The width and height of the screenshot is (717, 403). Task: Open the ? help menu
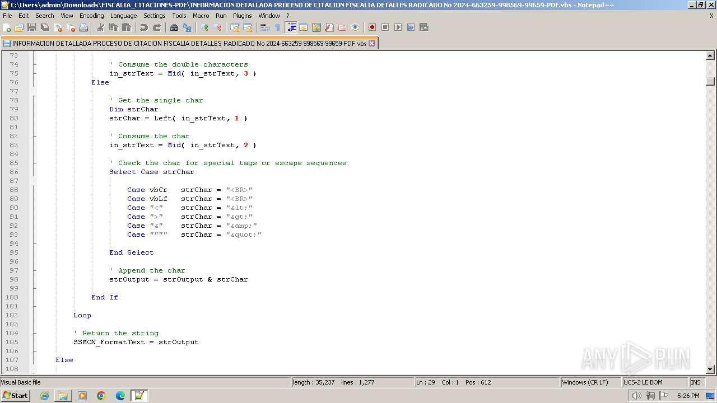pos(288,16)
